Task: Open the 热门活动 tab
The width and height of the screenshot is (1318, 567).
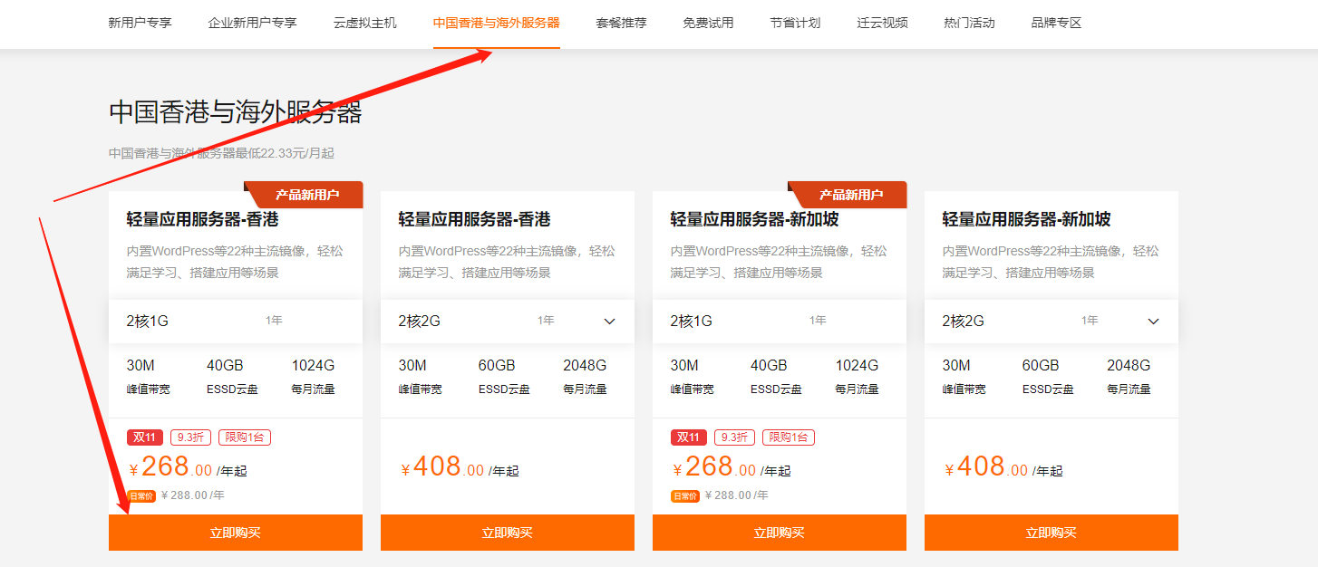Action: 969,23
